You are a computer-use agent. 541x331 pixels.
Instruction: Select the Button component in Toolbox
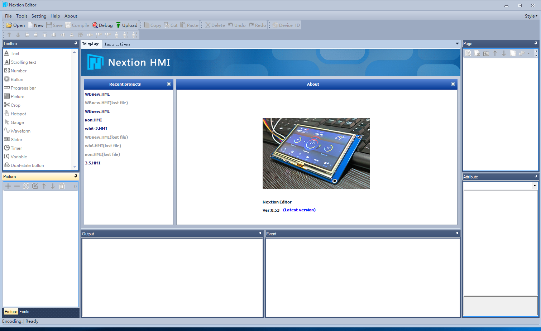click(x=14, y=79)
